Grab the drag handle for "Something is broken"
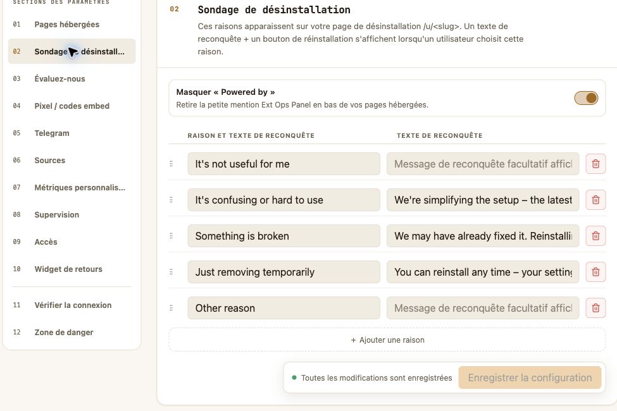 171,236
